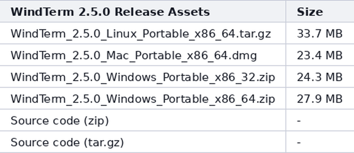Click the dash in Source code (tar.gz) row
This screenshot has width=354, height=153.
[299, 142]
